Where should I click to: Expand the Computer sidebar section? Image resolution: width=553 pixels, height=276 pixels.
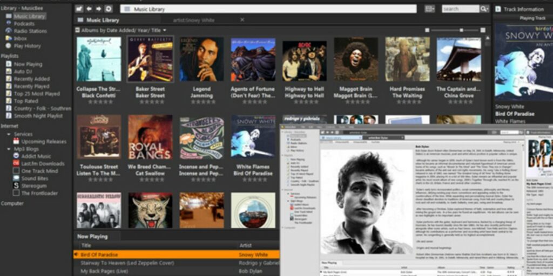[x=12, y=203]
